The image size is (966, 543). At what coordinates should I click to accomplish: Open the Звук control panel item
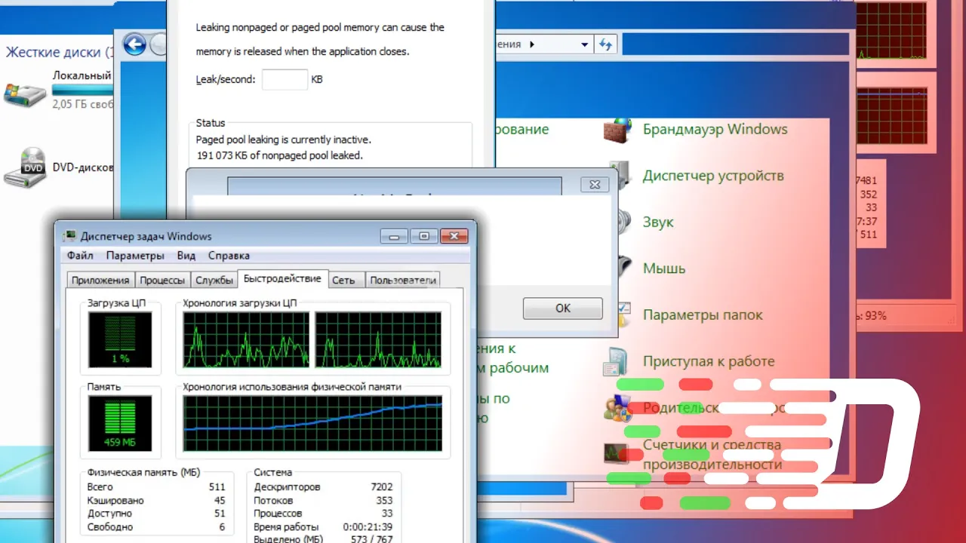click(x=658, y=222)
